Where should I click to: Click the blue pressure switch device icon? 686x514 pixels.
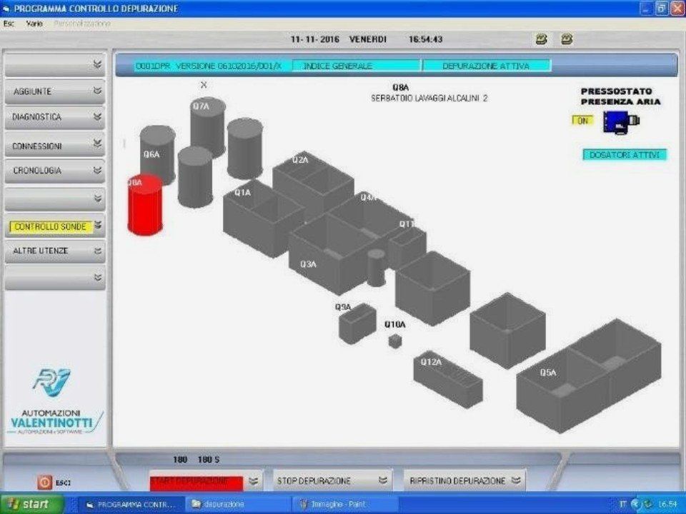coord(621,122)
